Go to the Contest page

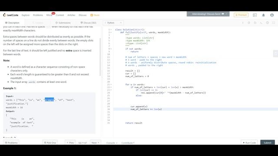(60, 15)
